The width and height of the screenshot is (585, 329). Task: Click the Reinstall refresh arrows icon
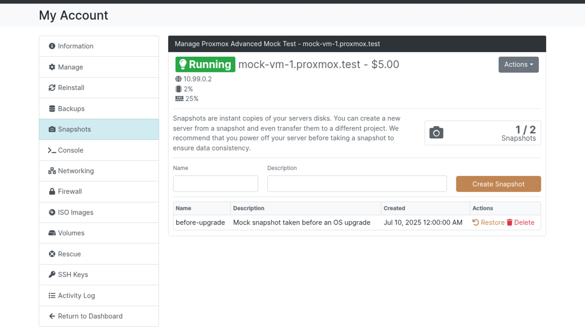[52, 88]
